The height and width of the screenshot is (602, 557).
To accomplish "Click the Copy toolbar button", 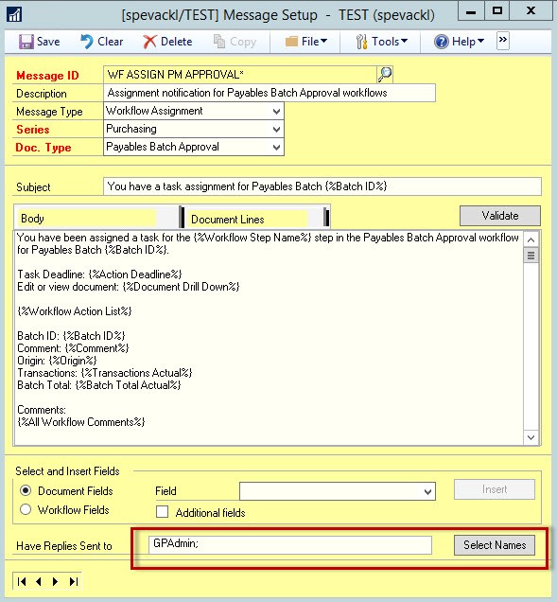I will (x=235, y=42).
